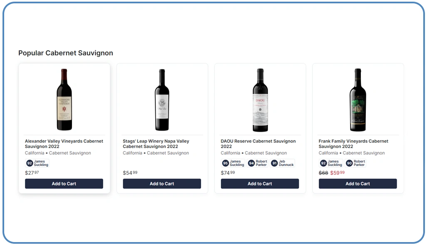Click the Stags' Leap Winery bottle image
427x245 pixels.
162,100
